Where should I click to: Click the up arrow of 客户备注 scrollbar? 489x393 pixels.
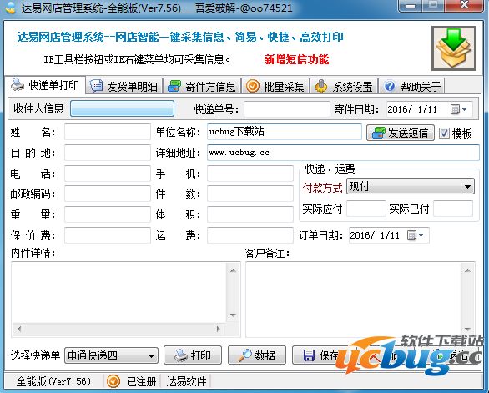(x=467, y=270)
